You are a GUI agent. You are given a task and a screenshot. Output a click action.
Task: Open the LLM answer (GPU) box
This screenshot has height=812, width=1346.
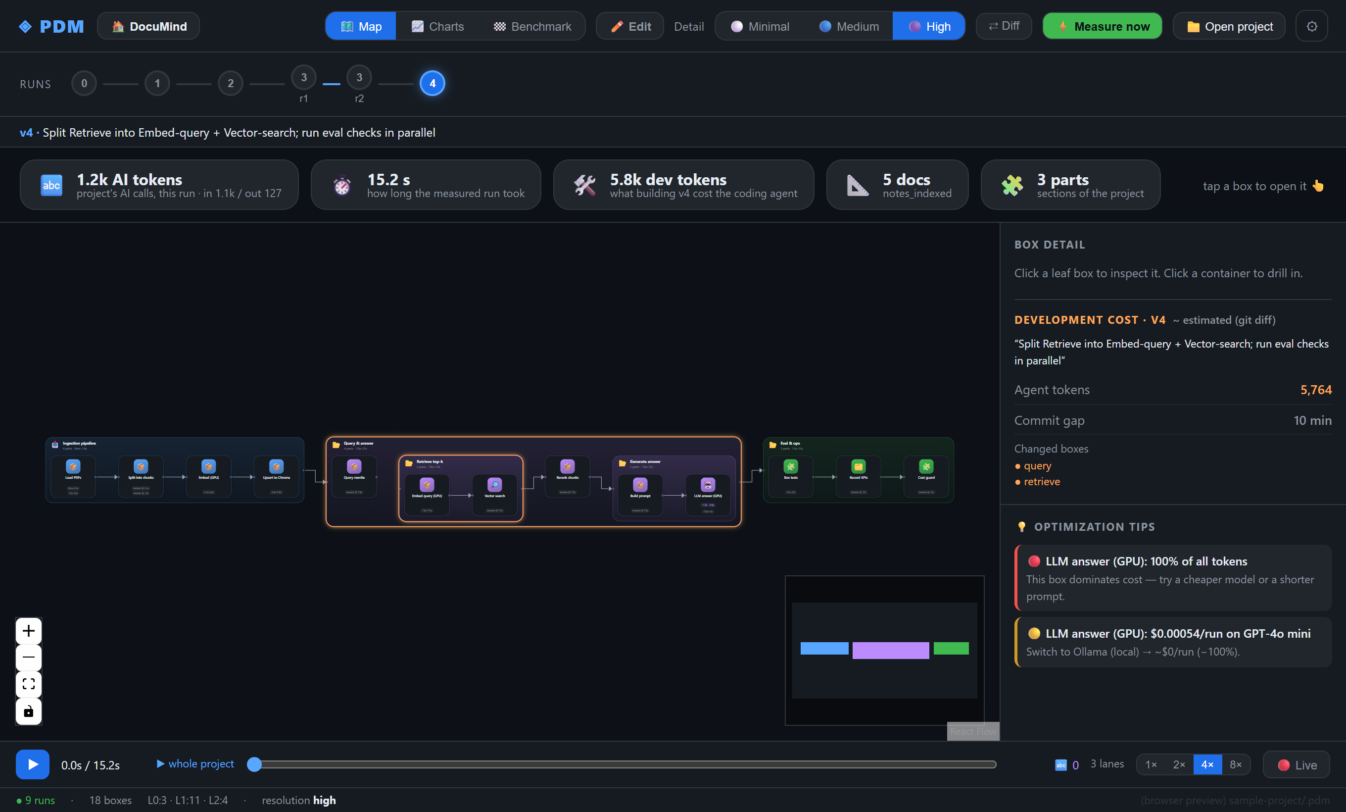(x=708, y=495)
